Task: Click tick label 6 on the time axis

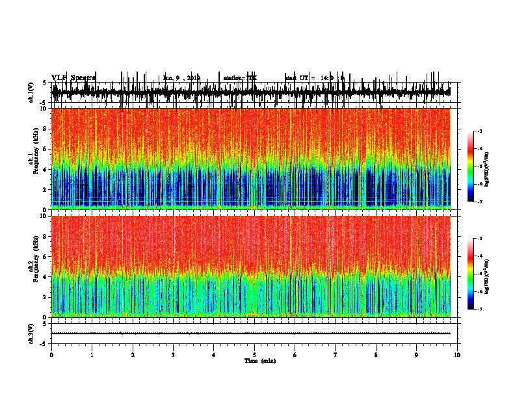Action: click(295, 355)
